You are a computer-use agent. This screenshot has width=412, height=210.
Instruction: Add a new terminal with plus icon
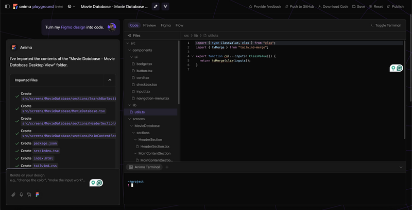pos(167,167)
